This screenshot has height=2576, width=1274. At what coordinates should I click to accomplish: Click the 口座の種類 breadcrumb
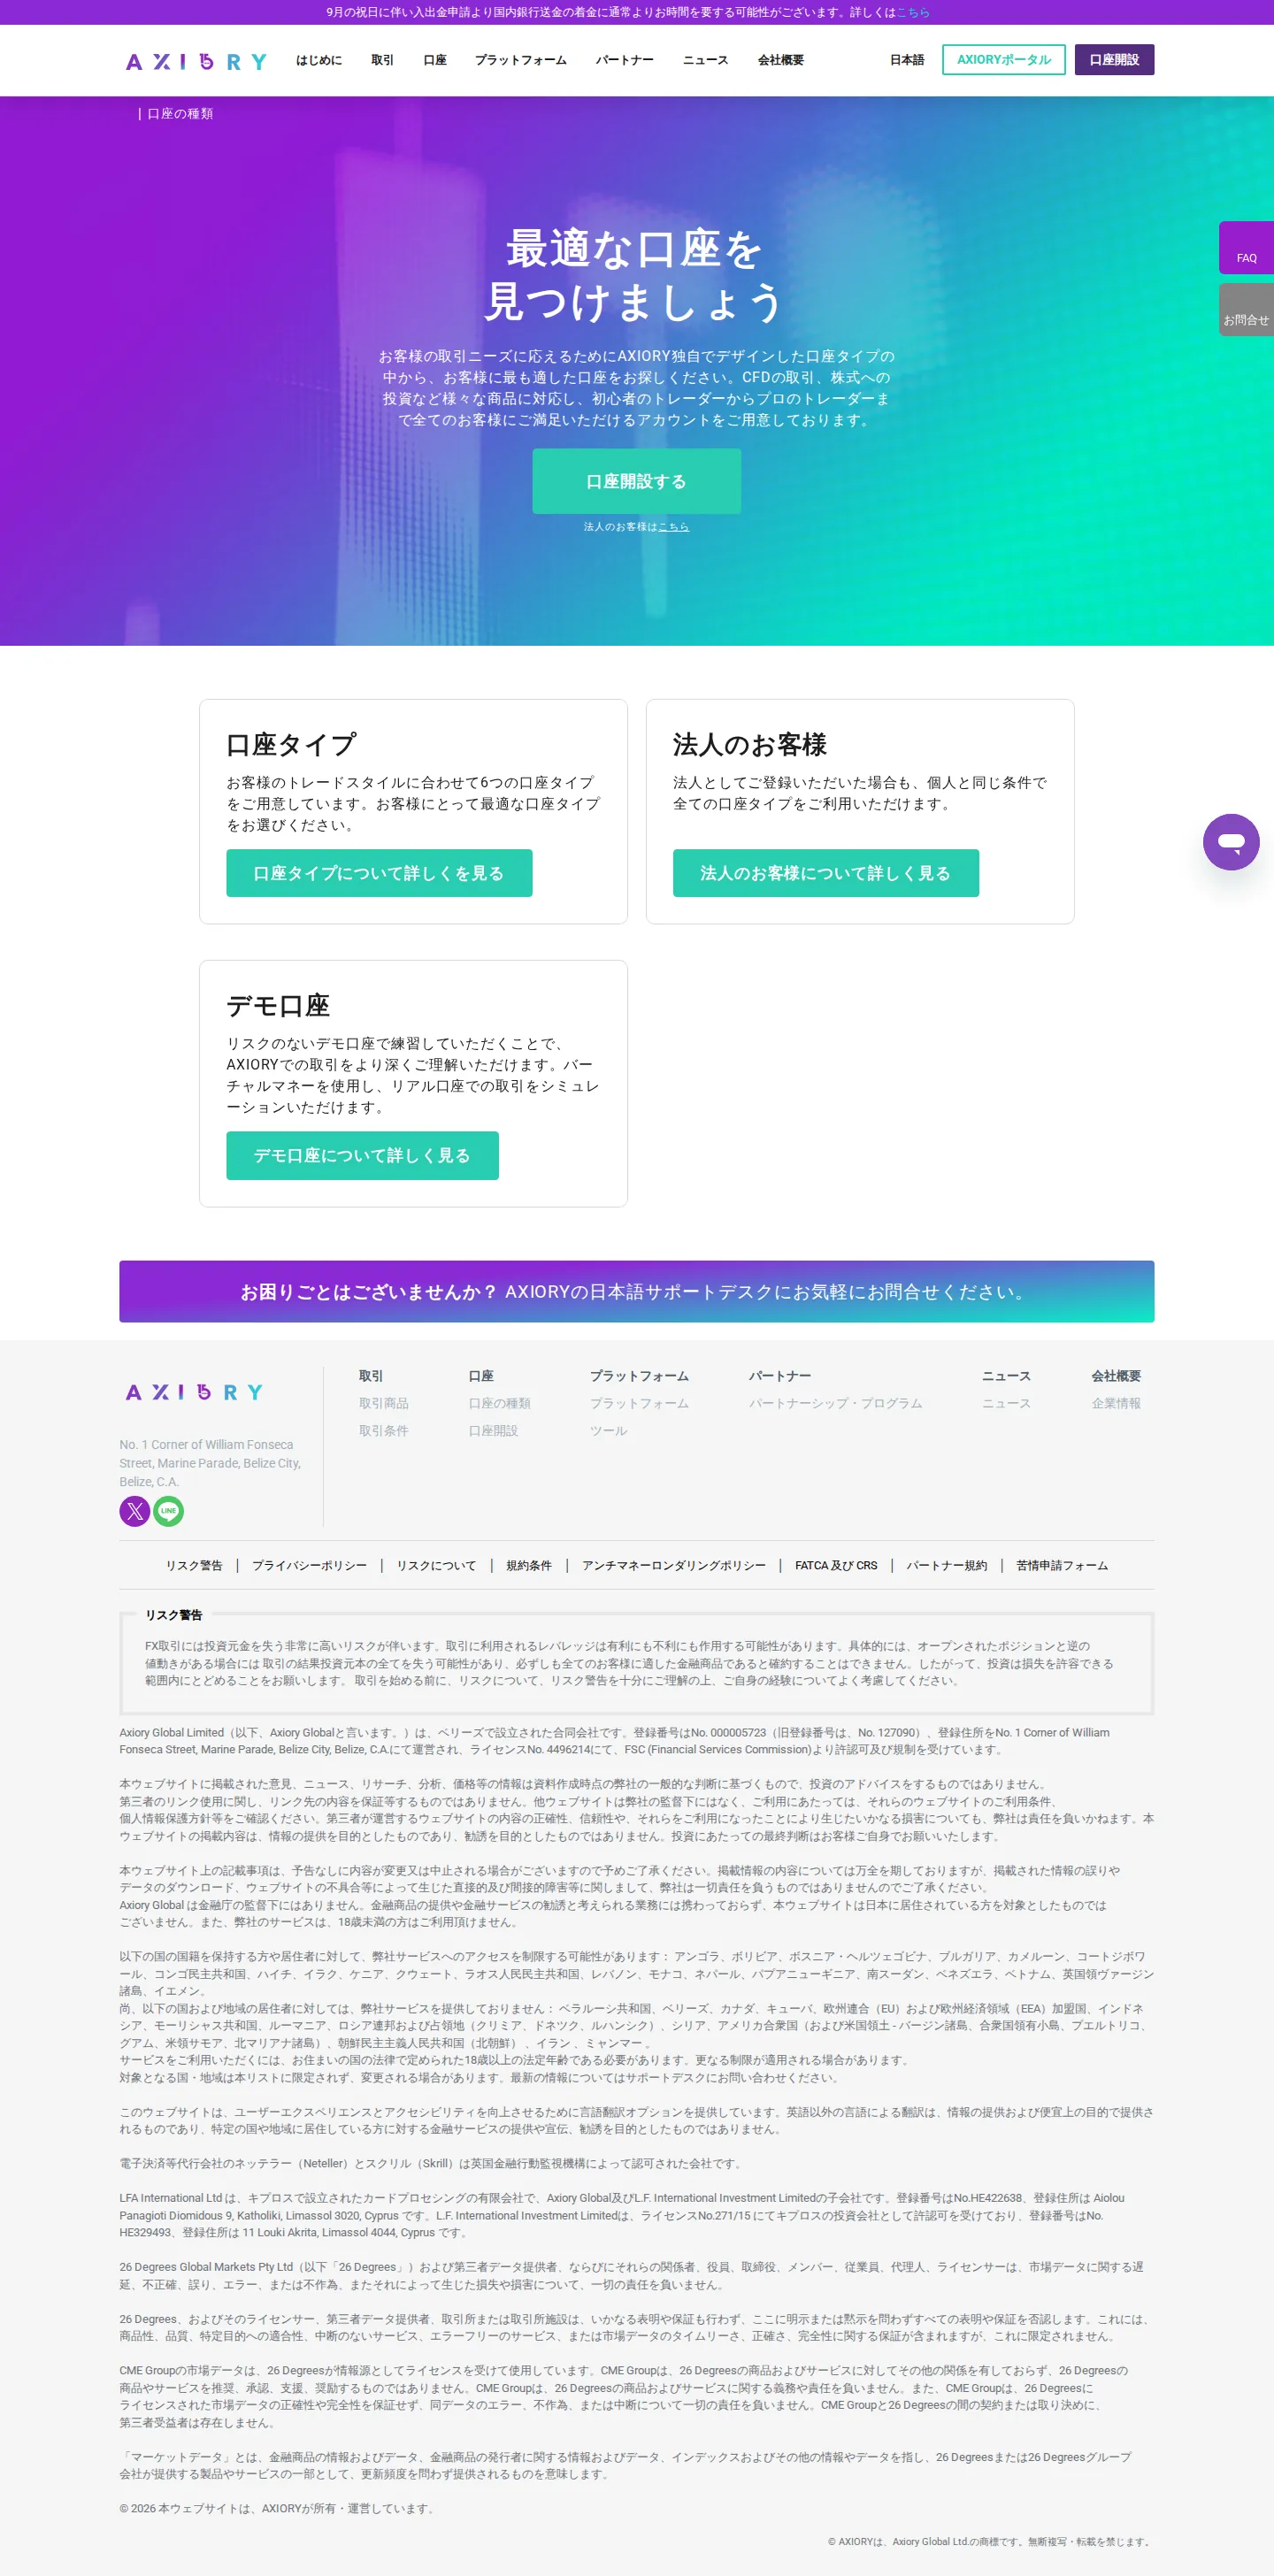point(180,114)
